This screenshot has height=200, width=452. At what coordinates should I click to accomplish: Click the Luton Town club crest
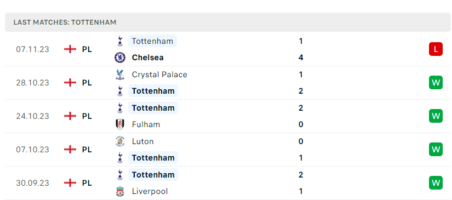coord(120,141)
